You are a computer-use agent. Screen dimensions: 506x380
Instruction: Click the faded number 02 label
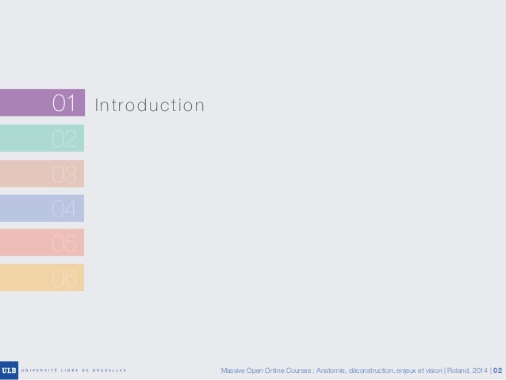click(64, 139)
